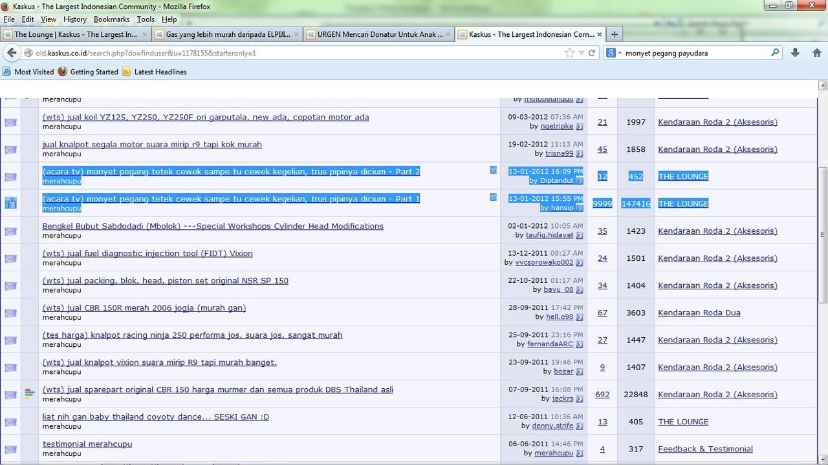The height and width of the screenshot is (465, 828).
Task: Go to last post arrow next to yvcsorowako002
Action: pyautogui.click(x=580, y=263)
